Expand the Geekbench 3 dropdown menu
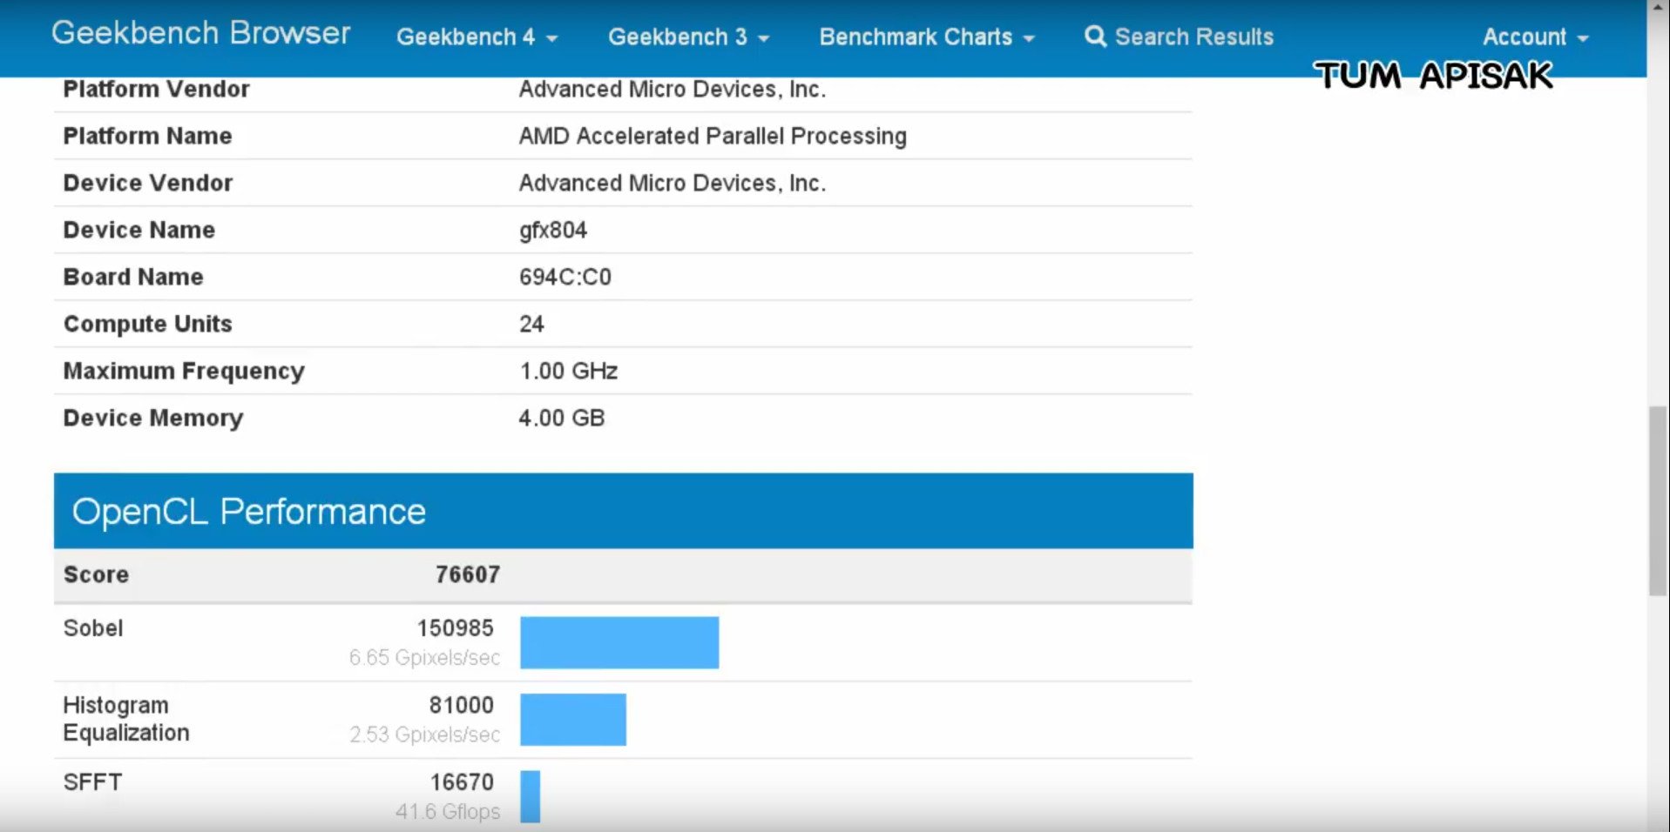1670x832 pixels. 688,37
